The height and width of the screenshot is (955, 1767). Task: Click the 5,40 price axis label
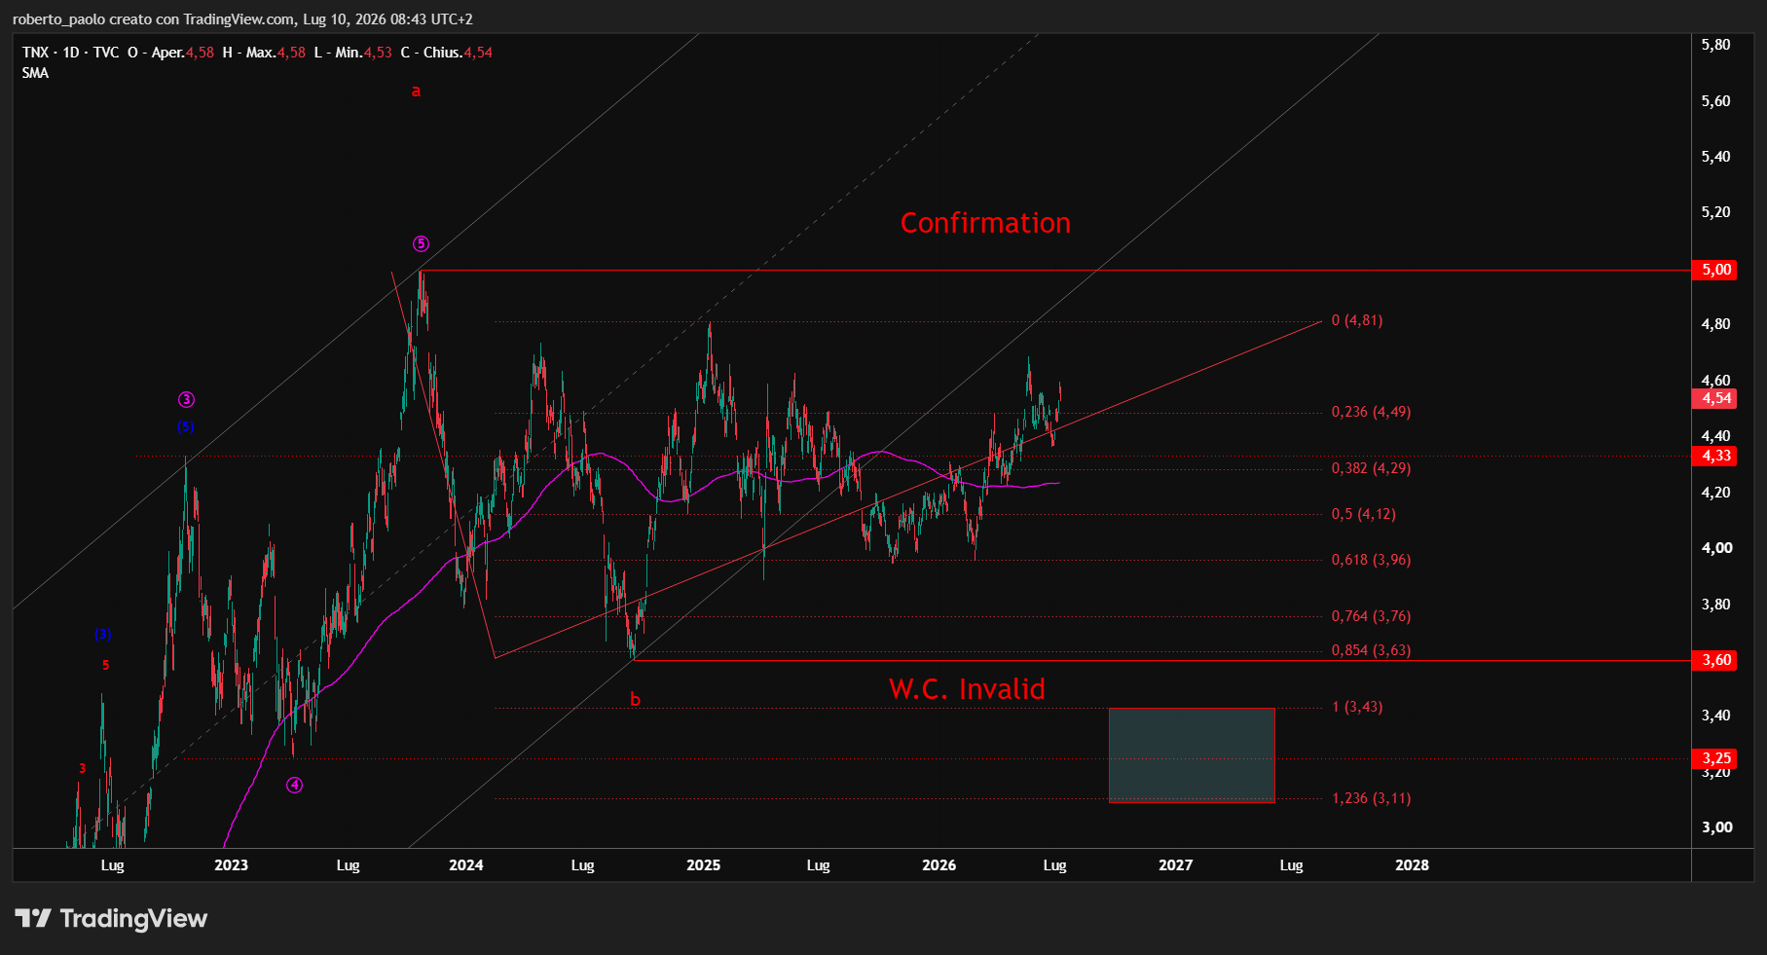1715,157
